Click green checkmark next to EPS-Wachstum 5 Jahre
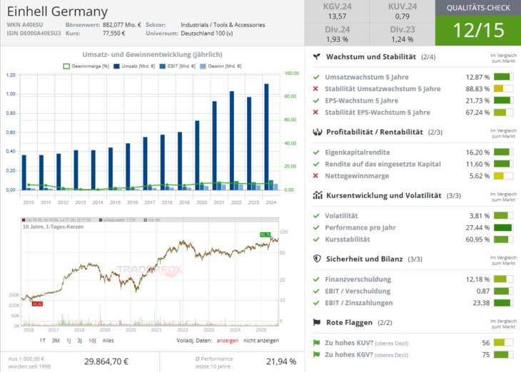The height and width of the screenshot is (372, 521). pos(316,100)
